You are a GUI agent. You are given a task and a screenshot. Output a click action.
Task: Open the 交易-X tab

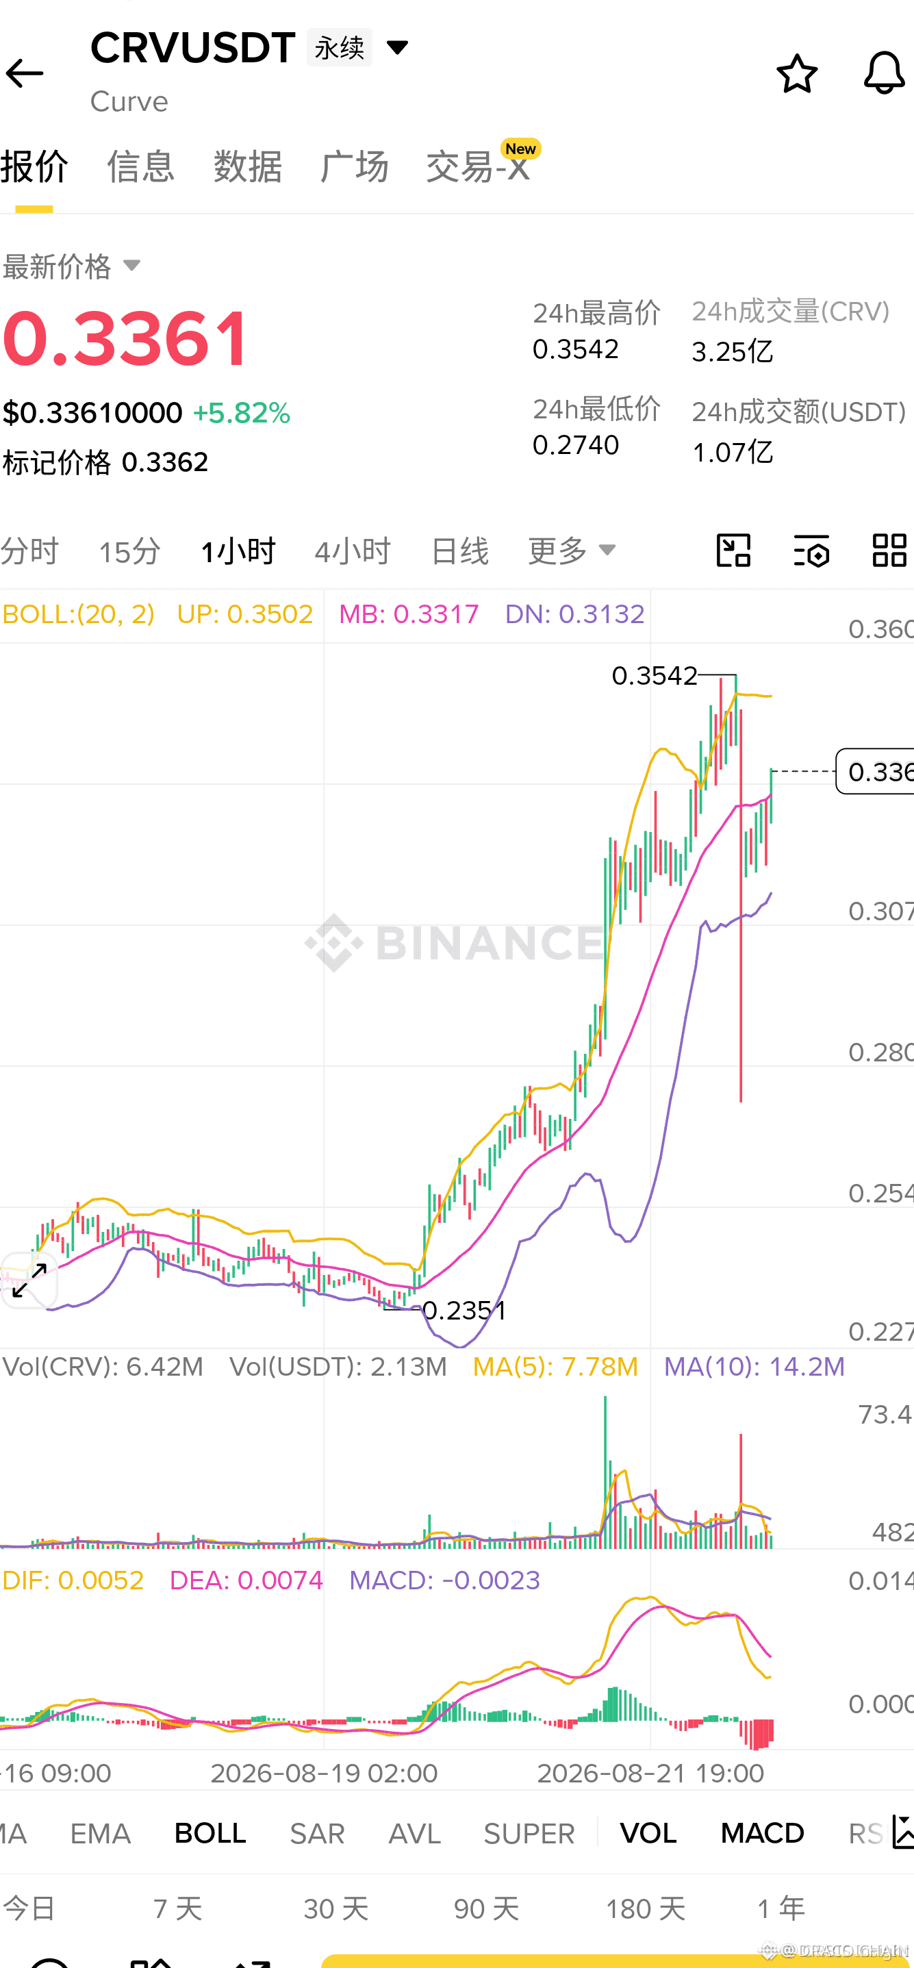(478, 166)
